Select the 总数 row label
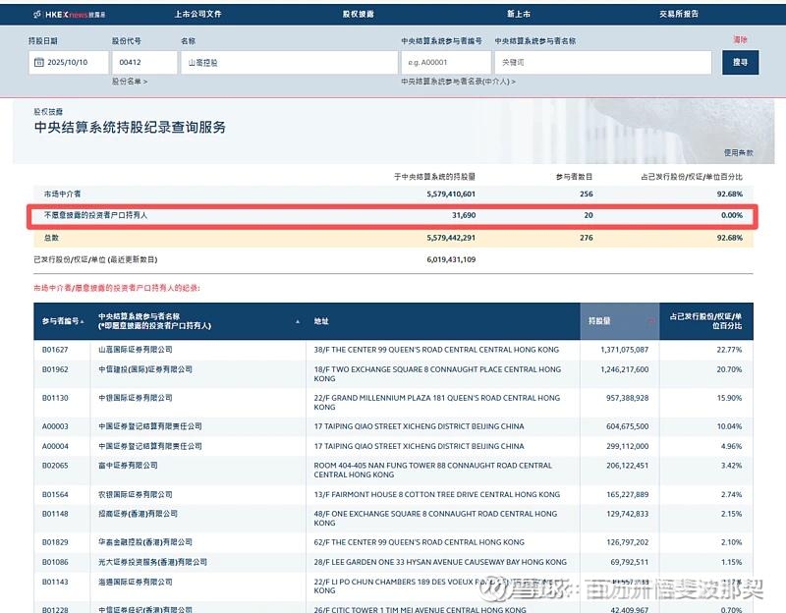The image size is (786, 613). pyautogui.click(x=51, y=238)
